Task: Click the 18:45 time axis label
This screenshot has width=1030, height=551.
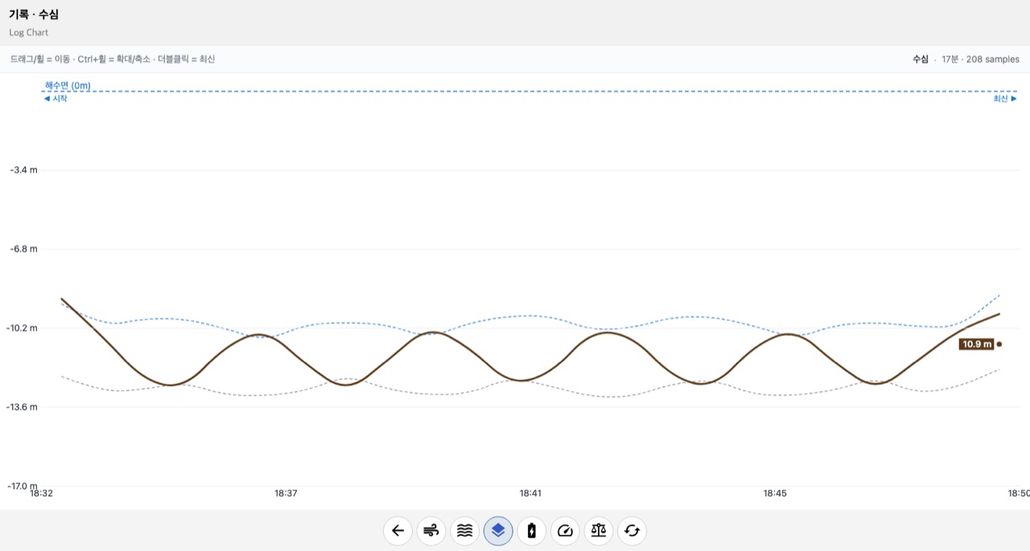Action: tap(775, 493)
